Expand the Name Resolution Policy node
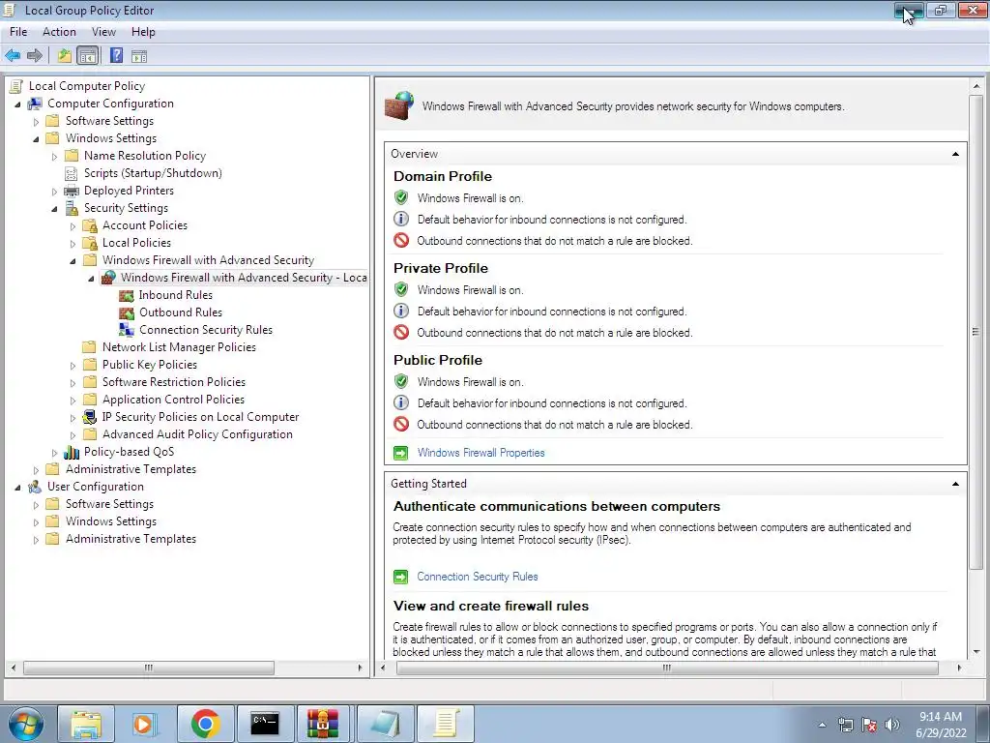The image size is (990, 743). (54, 156)
